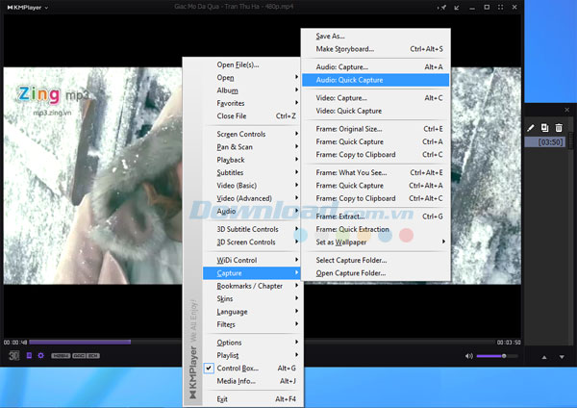The width and height of the screenshot is (577, 408).
Task: Click Open Capture Folder
Action: click(x=350, y=273)
